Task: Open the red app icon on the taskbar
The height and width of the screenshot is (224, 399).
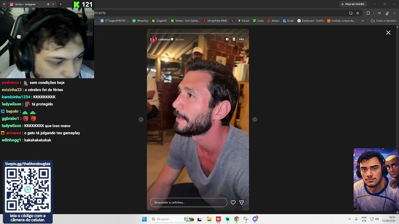Action: tap(218, 219)
